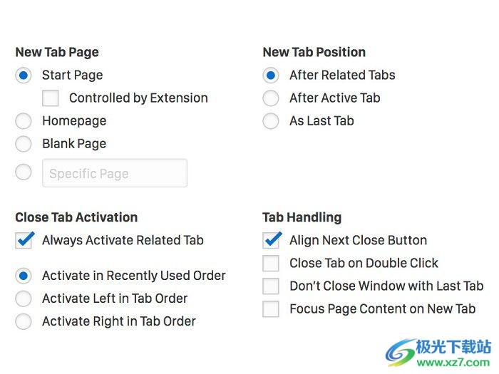Select the Blank Page option
This screenshot has width=499, height=374.
24,144
